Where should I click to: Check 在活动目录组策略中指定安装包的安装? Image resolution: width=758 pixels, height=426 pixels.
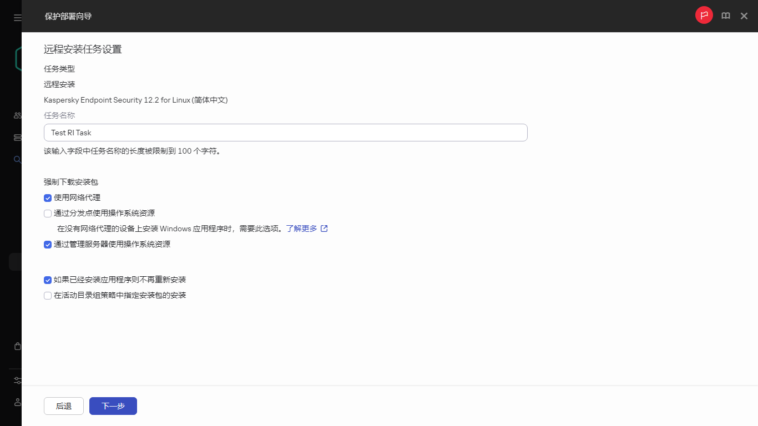coord(48,295)
